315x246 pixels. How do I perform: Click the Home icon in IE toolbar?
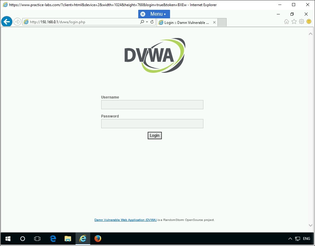pyautogui.click(x=287, y=21)
